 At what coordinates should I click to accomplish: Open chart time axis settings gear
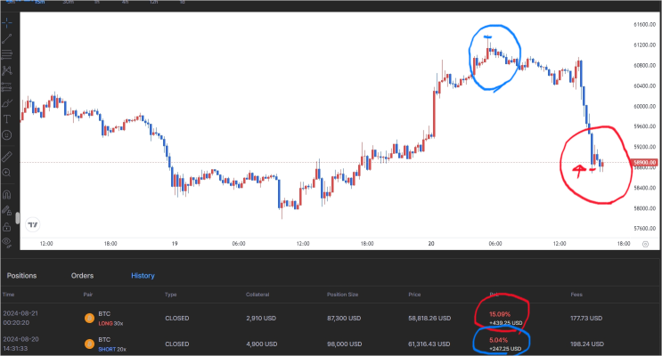coord(645,244)
